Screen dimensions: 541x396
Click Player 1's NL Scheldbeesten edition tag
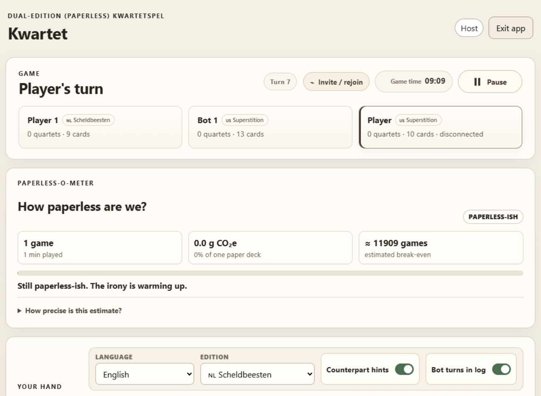[x=88, y=120]
